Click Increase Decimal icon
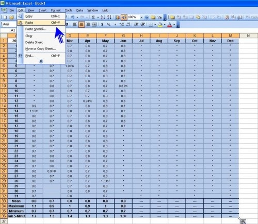The image size is (258, 224). point(122,25)
